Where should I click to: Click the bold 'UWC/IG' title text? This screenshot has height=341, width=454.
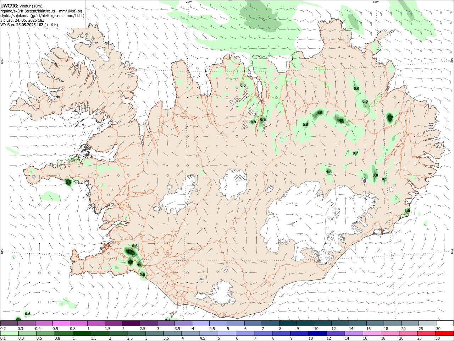[x=8, y=6]
